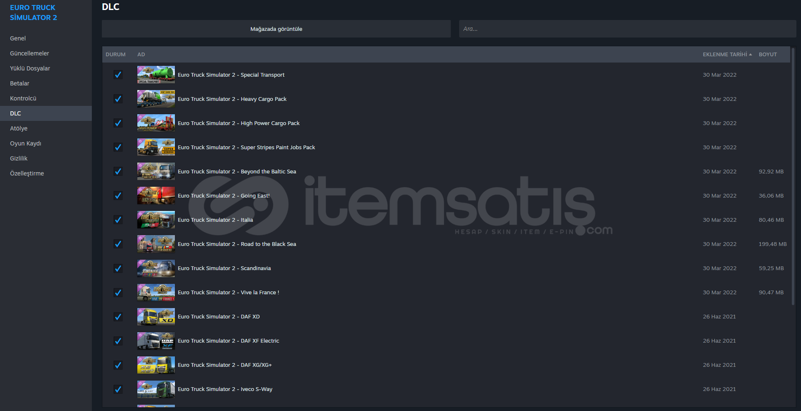Image resolution: width=801 pixels, height=411 pixels.
Task: Sort the list by Boyut column
Action: [x=768, y=55]
